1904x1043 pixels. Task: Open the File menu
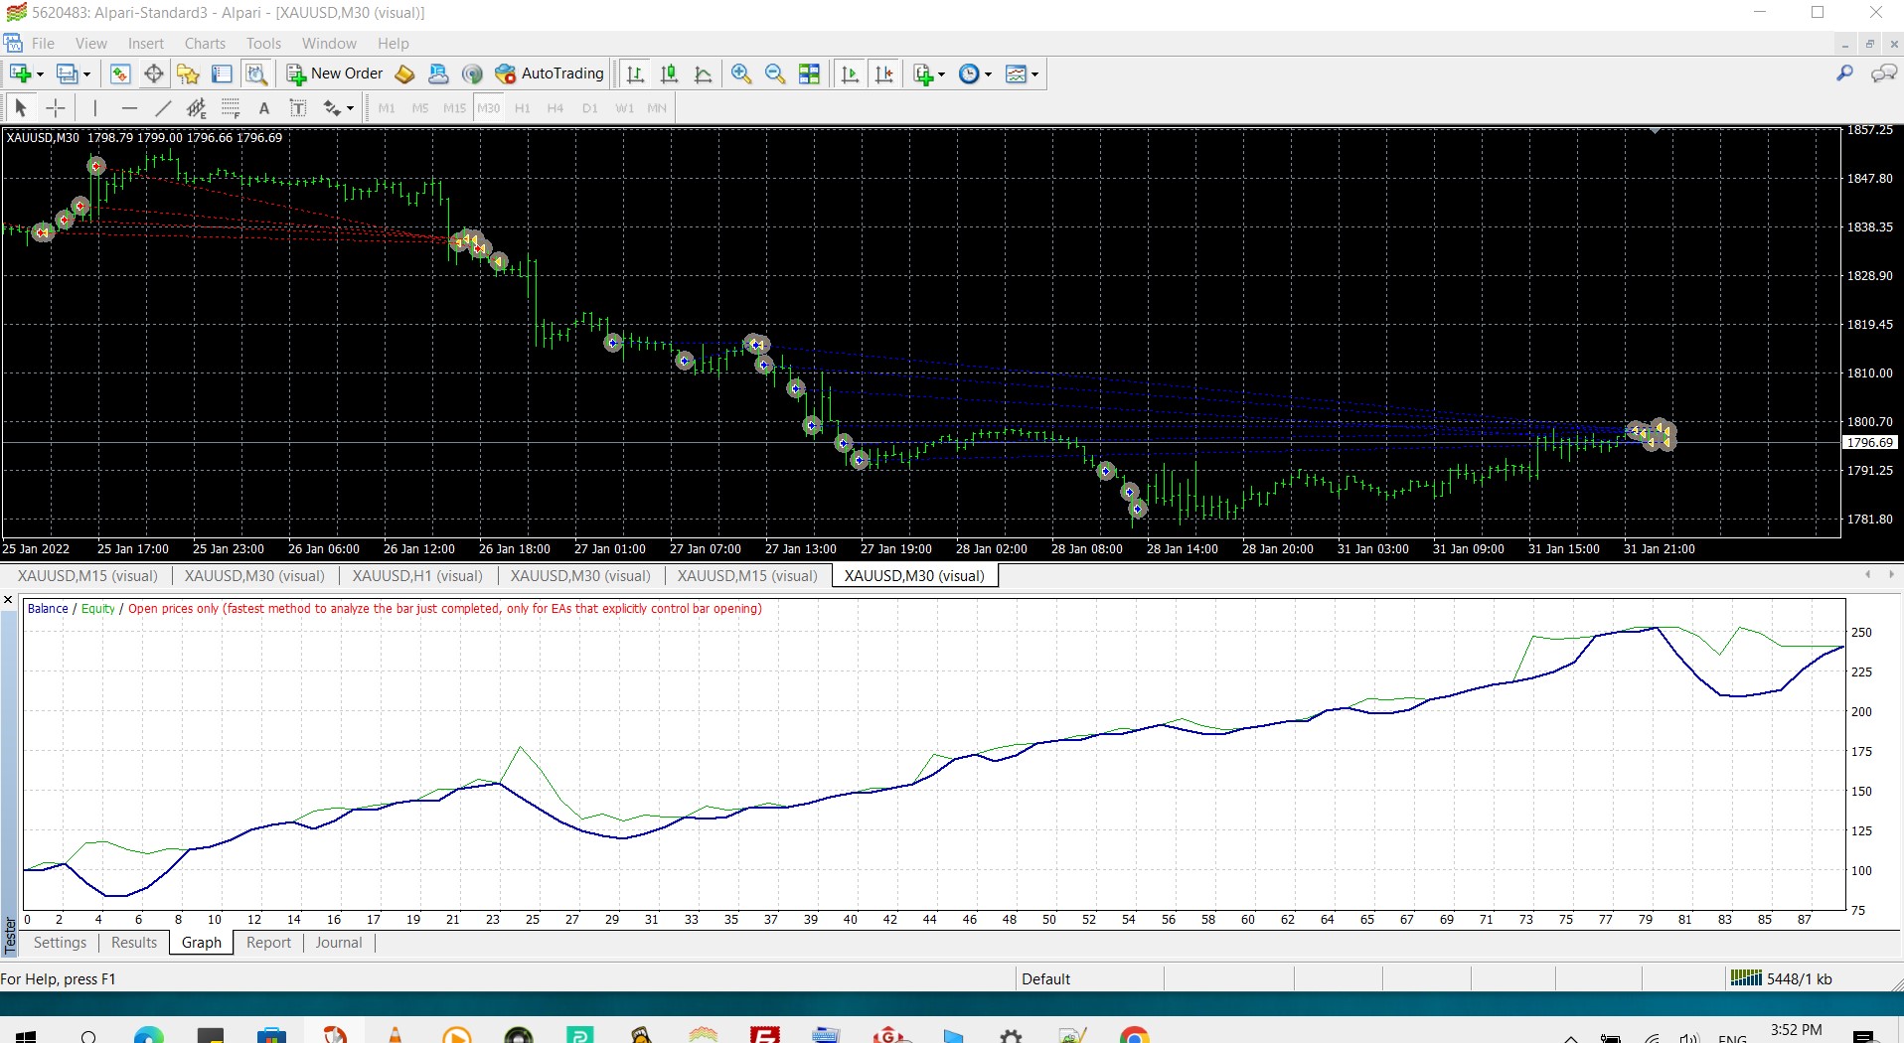[43, 43]
